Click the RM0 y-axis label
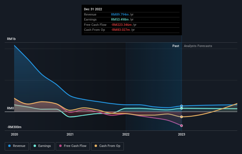Screen dimensions: 242x154 click(10, 108)
